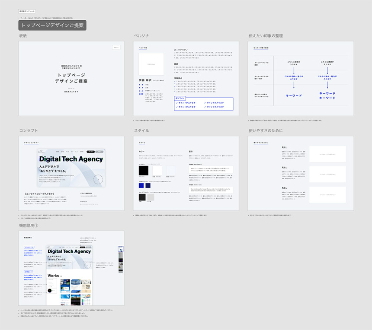Select the 機能説明① artboard label
This screenshot has width=372, height=330.
coord(29,226)
